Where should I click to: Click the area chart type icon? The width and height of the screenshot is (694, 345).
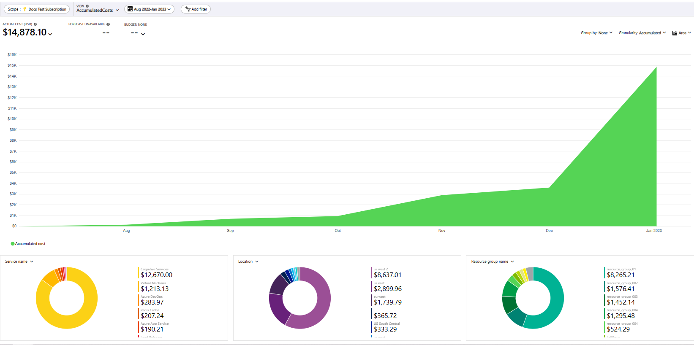pyautogui.click(x=675, y=33)
